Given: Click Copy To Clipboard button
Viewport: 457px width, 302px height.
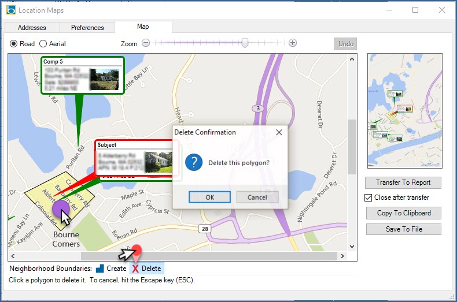Looking at the screenshot, I should coord(404,213).
